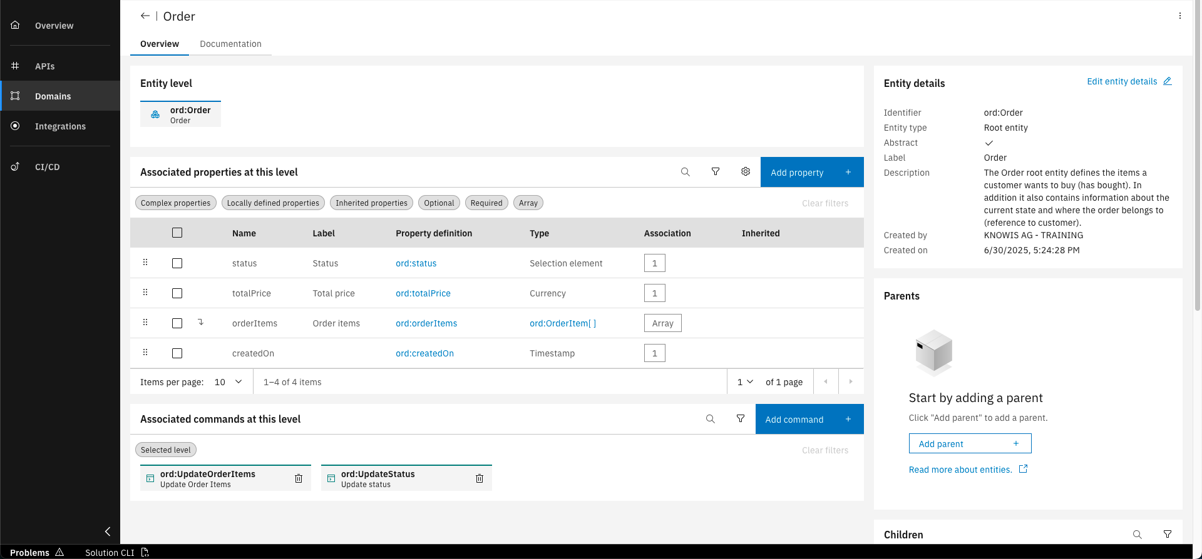
Task: Open the items per page dropdown
Action: [228, 382]
